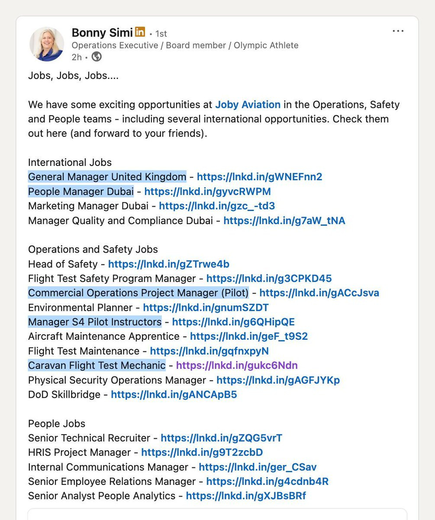Open People Manager Dubai link gyvcRWPM
Viewport: 435px width, 520px height.
pyautogui.click(x=208, y=192)
